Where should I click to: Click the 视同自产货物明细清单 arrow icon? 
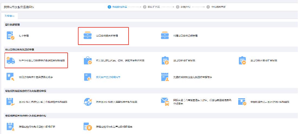tap(88, 77)
